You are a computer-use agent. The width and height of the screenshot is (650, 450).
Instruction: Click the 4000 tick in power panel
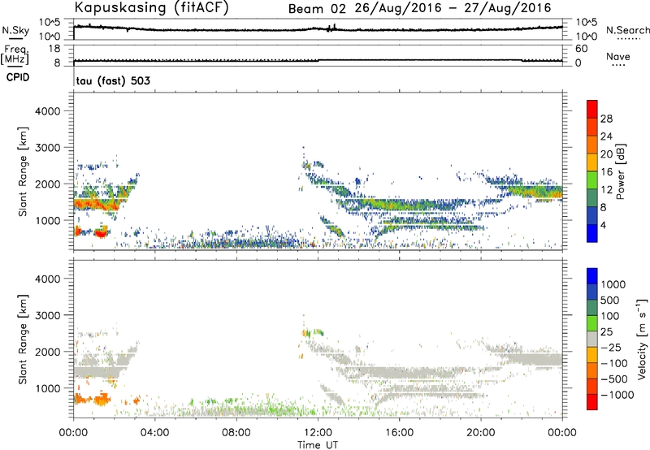click(x=47, y=111)
